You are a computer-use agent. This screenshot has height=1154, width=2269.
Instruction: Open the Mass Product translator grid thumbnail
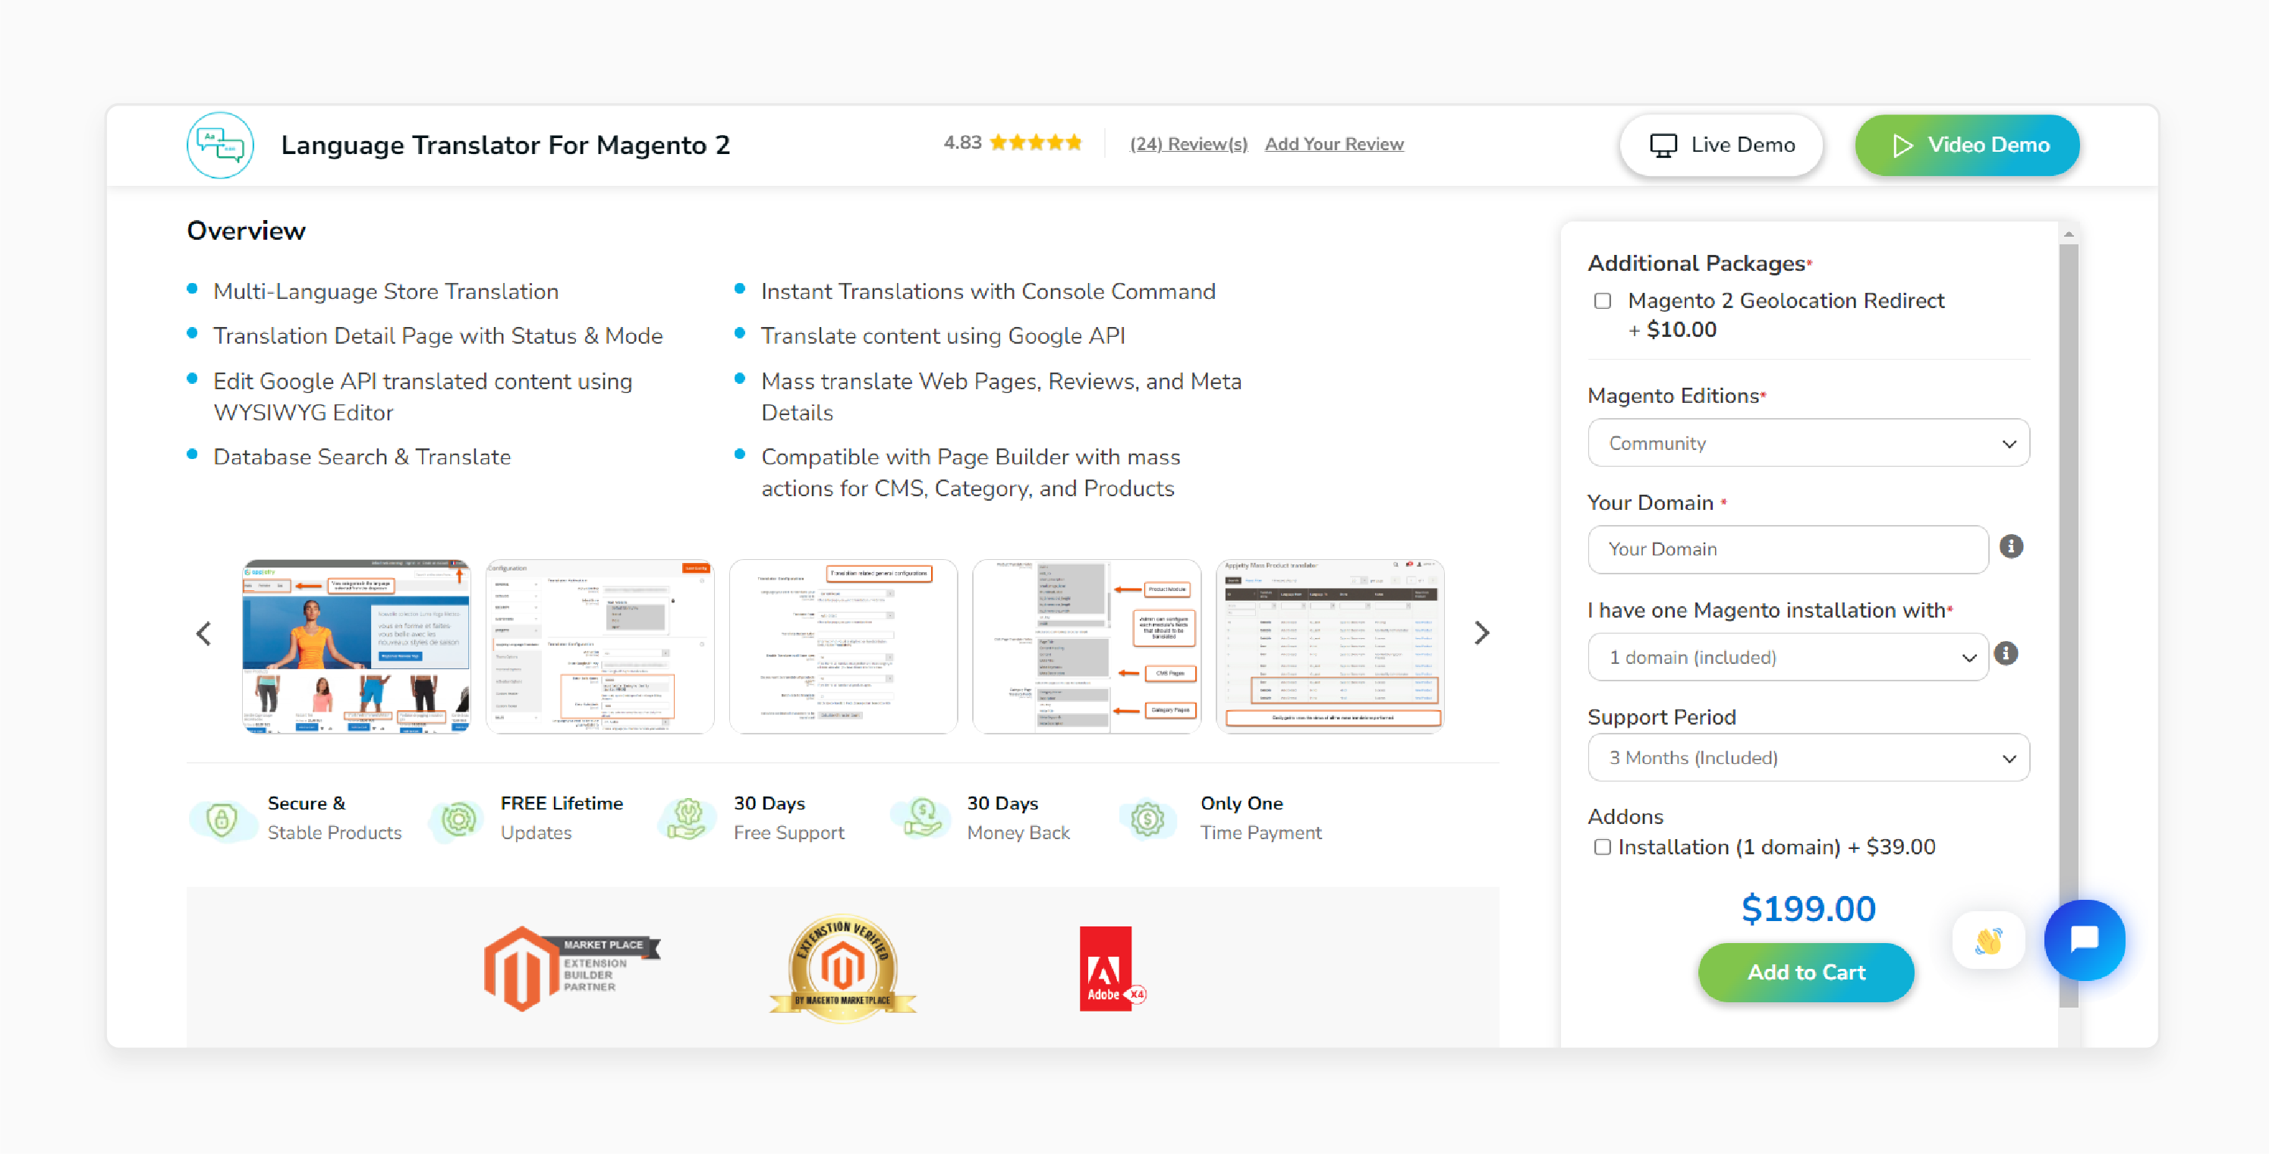click(x=1330, y=646)
